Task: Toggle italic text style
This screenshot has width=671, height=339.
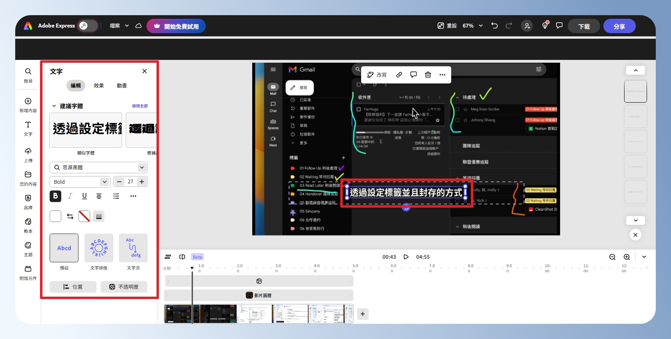Action: pos(70,196)
